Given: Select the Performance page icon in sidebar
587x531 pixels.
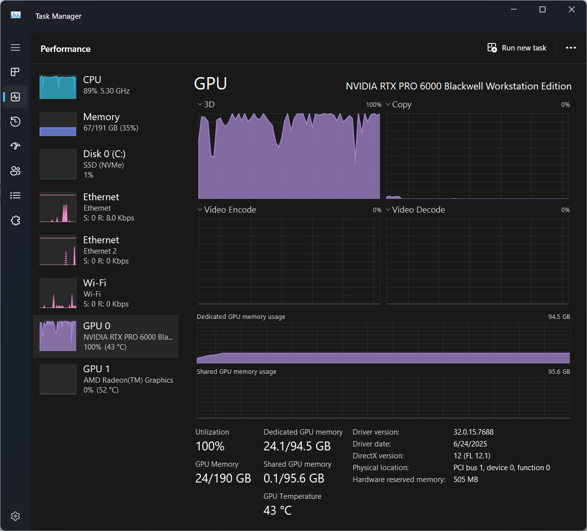Looking at the screenshot, I should click(x=15, y=97).
